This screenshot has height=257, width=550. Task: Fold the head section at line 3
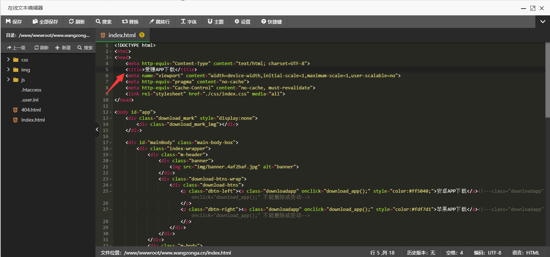tap(111, 58)
